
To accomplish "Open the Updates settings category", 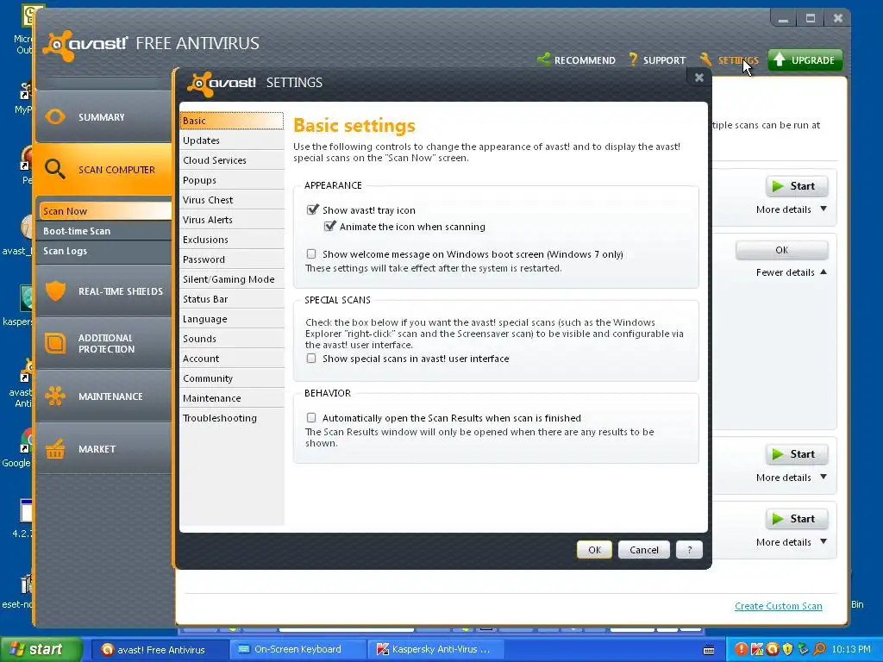I will pyautogui.click(x=231, y=141).
